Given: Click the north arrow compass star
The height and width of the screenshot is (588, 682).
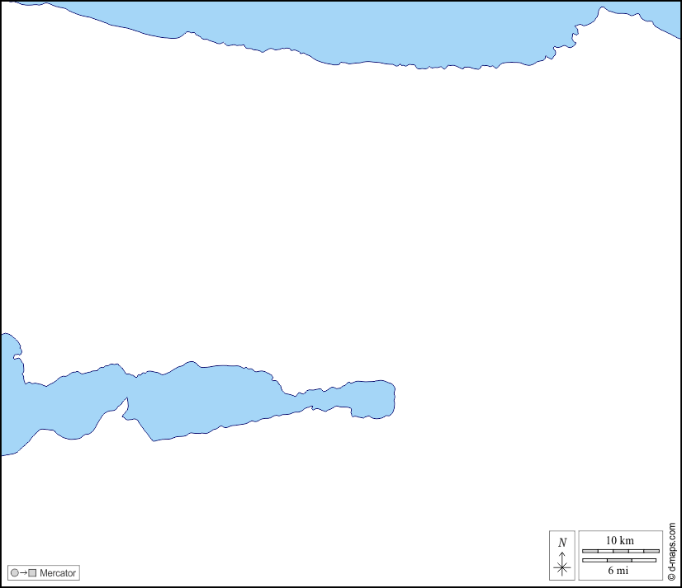Looking at the screenshot, I should 562,567.
